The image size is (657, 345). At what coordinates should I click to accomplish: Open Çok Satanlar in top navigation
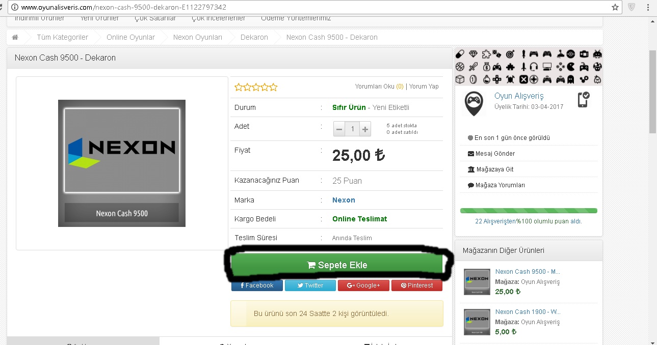coord(155,18)
